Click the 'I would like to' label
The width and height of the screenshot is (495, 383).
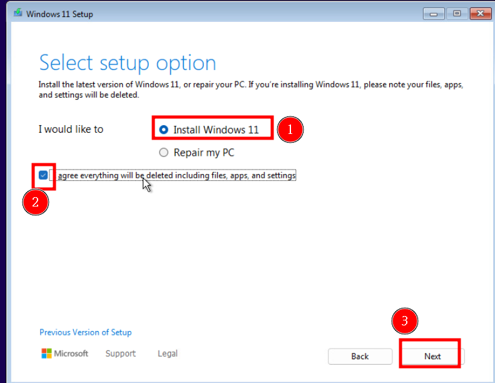71,129
